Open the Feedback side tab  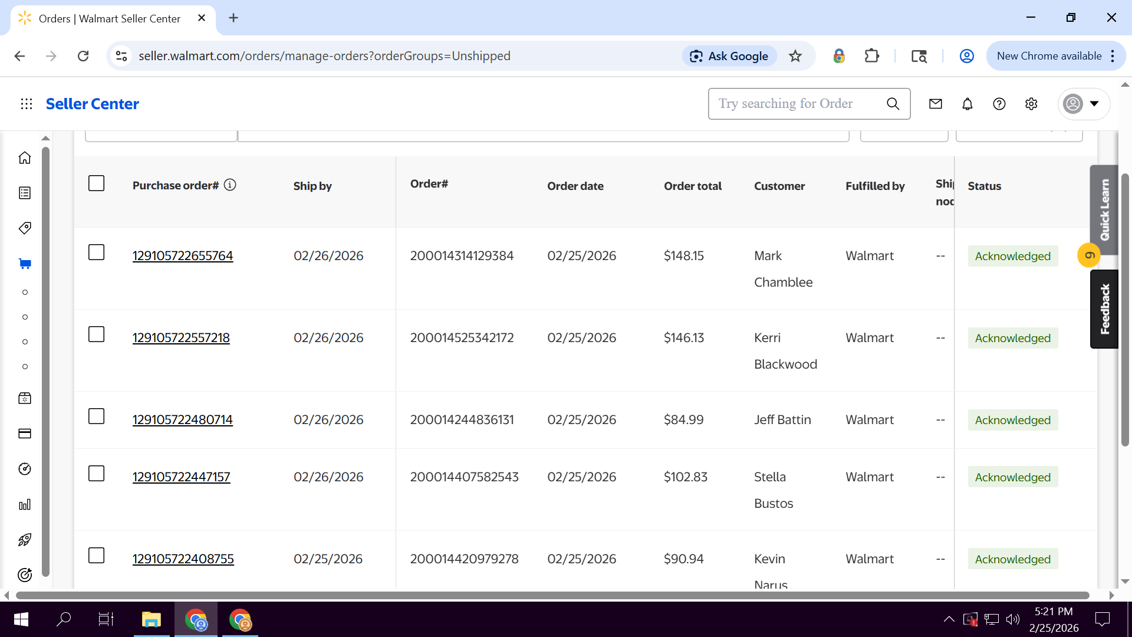(x=1104, y=309)
